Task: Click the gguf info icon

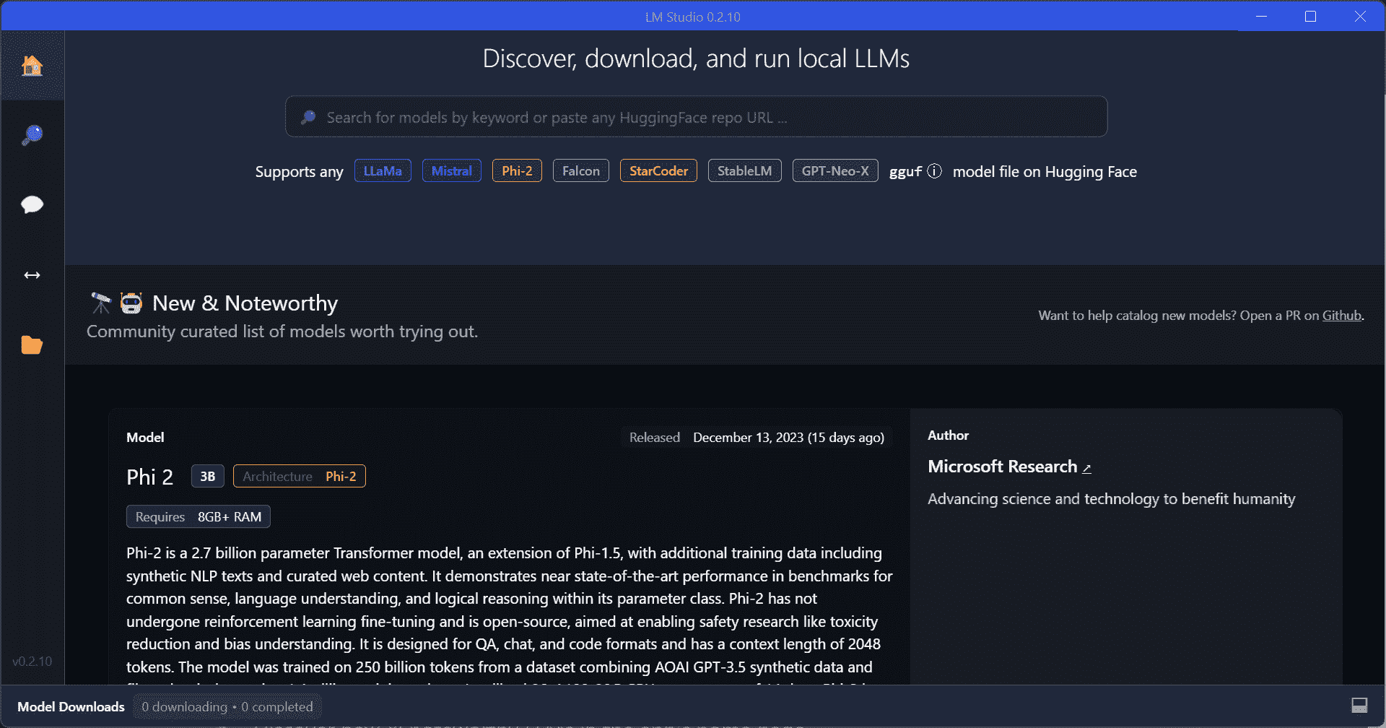Action: click(935, 171)
